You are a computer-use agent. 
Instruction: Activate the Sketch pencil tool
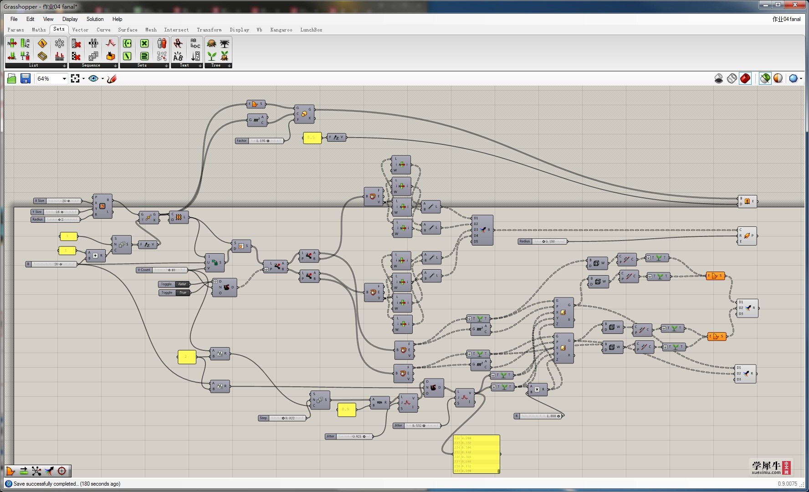[x=112, y=79]
